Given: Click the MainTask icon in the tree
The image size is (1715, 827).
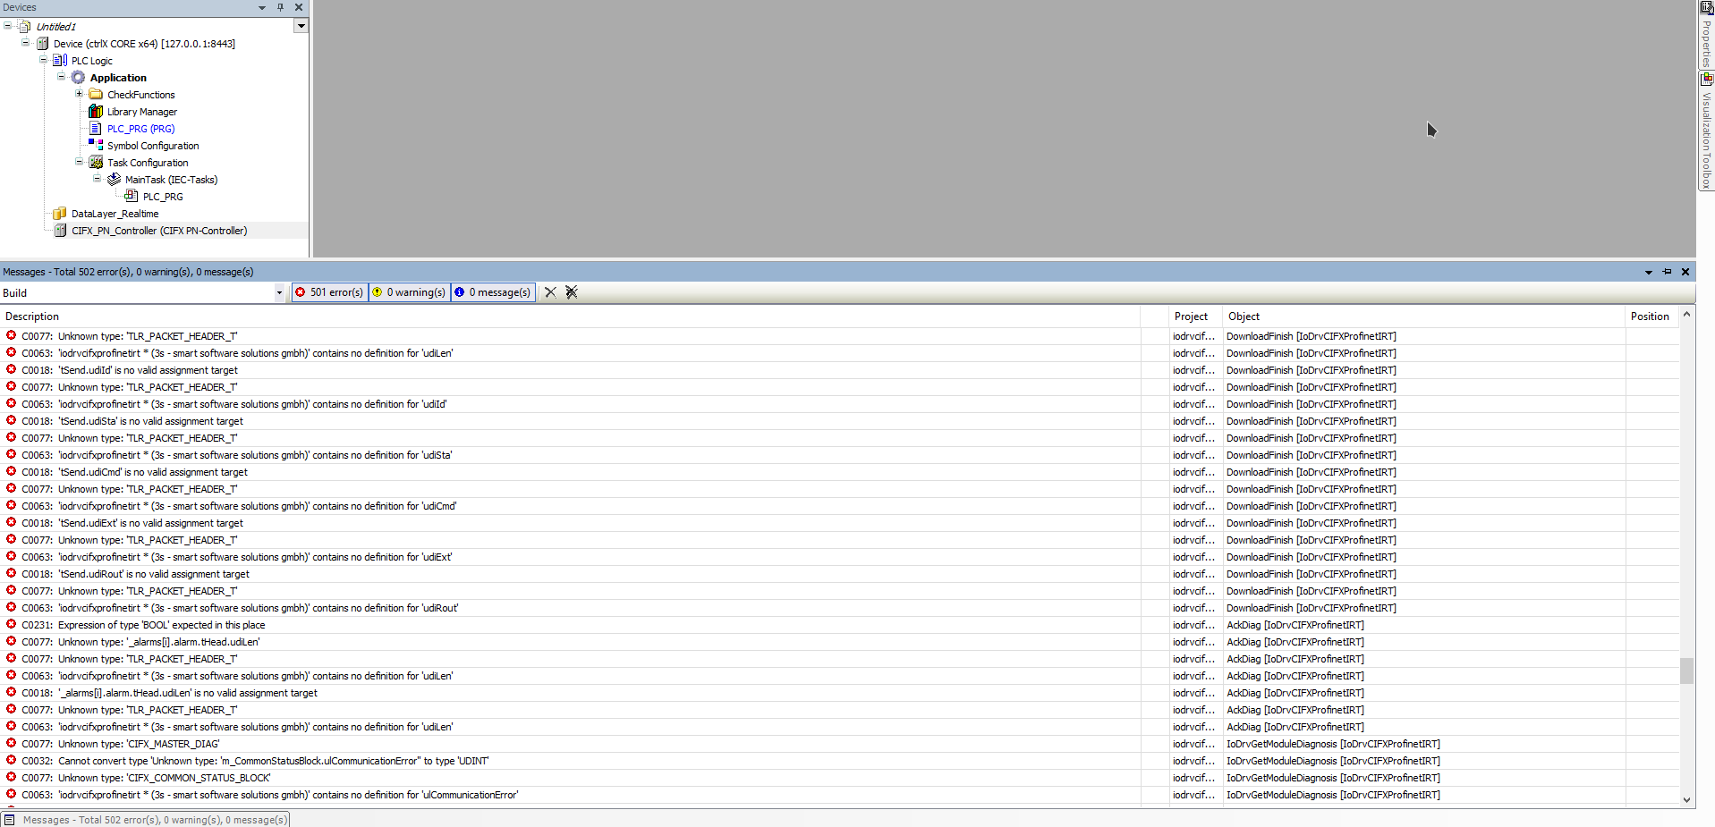Looking at the screenshot, I should pyautogui.click(x=114, y=180).
